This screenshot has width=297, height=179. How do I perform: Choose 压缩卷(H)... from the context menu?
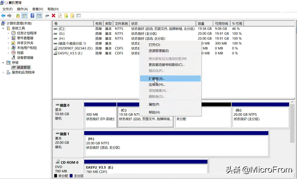click(x=157, y=85)
